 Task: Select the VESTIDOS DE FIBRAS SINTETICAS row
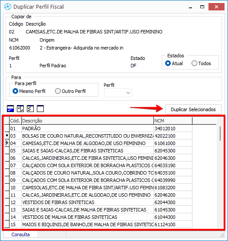(98, 202)
